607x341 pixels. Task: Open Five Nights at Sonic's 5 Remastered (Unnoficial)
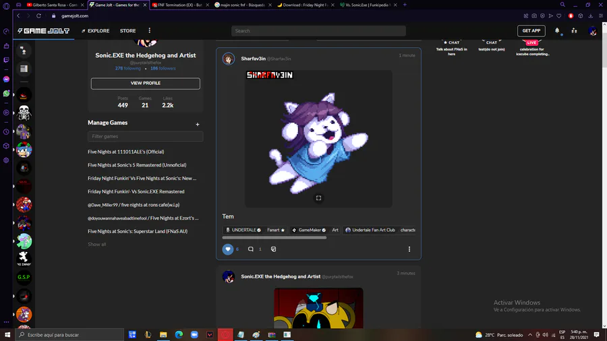pyautogui.click(x=137, y=165)
